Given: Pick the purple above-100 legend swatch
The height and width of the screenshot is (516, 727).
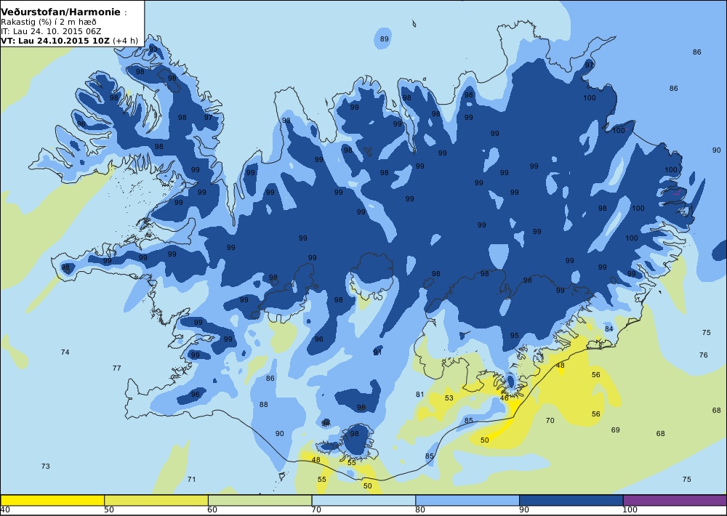Looking at the screenshot, I should (x=675, y=500).
